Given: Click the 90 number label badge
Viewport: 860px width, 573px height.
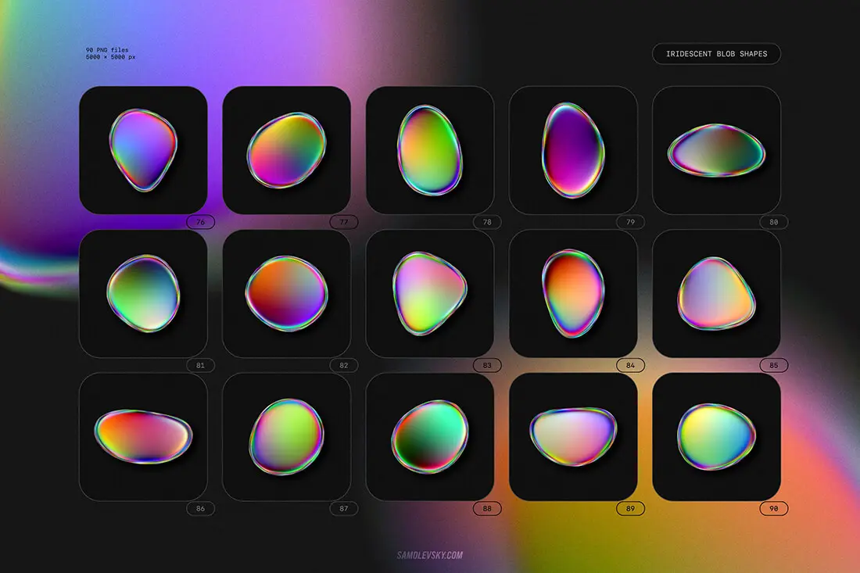Looking at the screenshot, I should pyautogui.click(x=773, y=509).
